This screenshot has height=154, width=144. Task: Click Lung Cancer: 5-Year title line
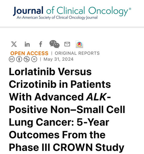[59, 122]
